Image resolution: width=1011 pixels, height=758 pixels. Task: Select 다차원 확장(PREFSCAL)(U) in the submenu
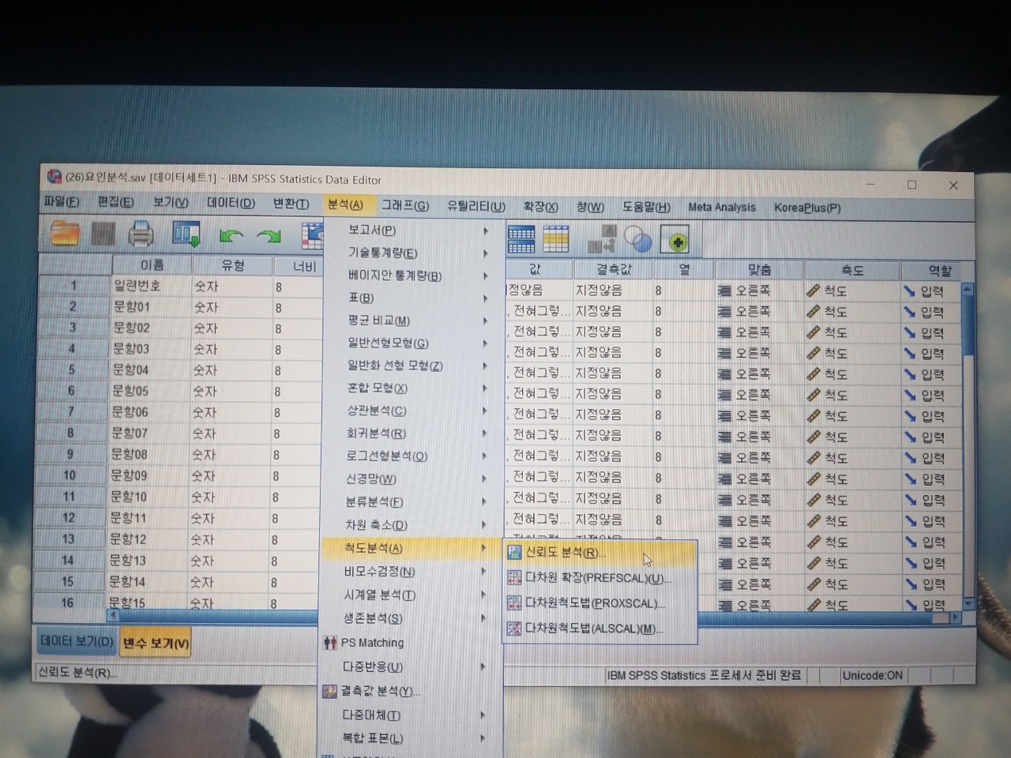click(x=600, y=578)
